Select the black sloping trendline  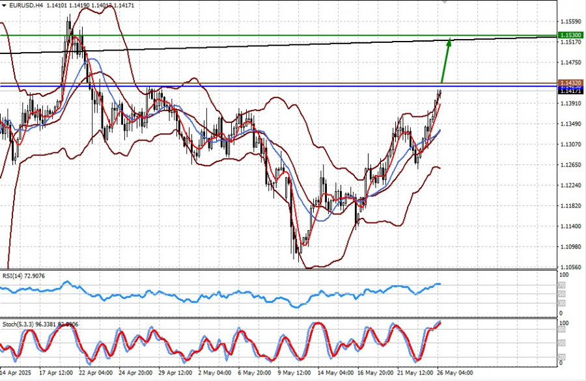click(x=260, y=47)
